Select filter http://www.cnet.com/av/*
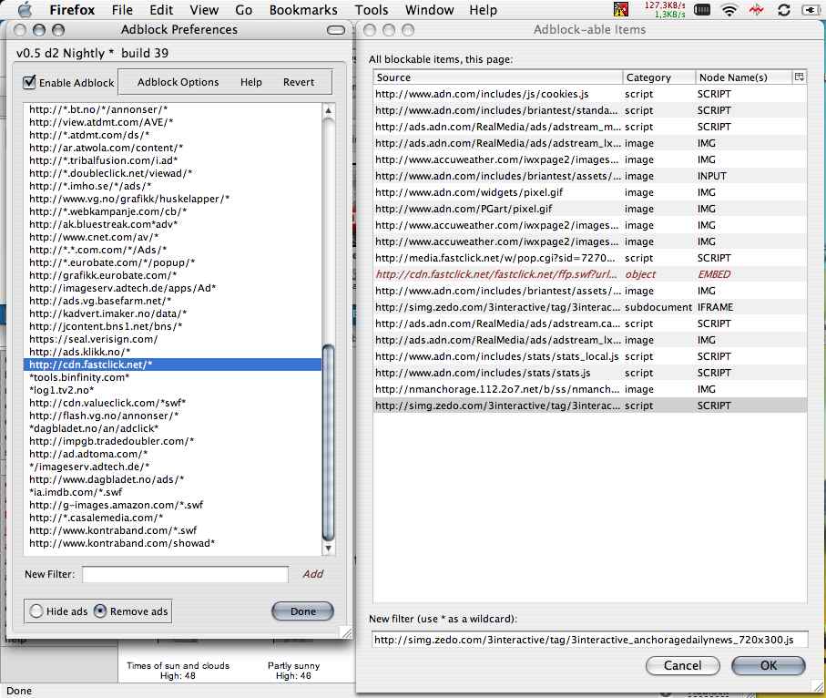This screenshot has width=826, height=698. click(172, 237)
